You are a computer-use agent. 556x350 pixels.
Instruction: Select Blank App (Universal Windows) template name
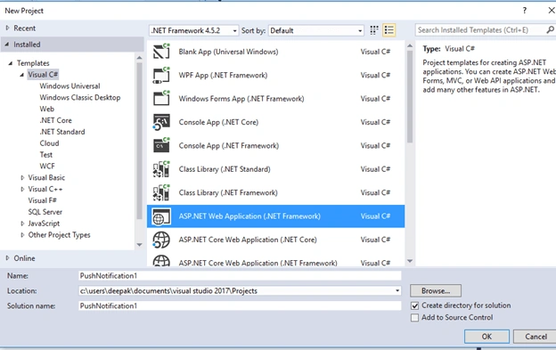(x=228, y=52)
